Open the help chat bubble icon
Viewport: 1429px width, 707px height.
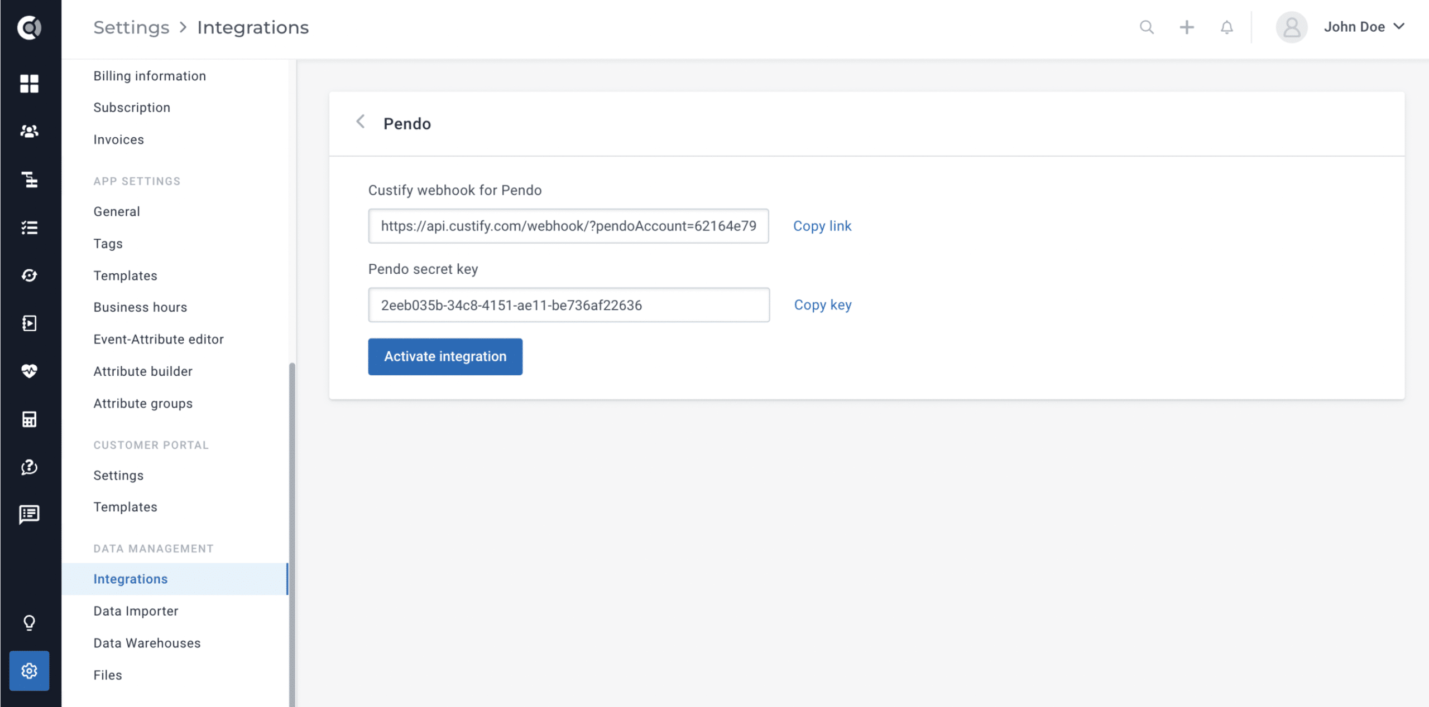(29, 467)
